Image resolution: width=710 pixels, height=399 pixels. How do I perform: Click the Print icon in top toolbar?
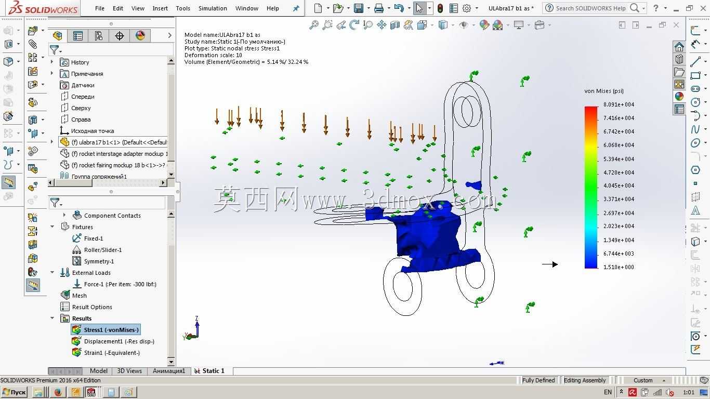pyautogui.click(x=379, y=8)
